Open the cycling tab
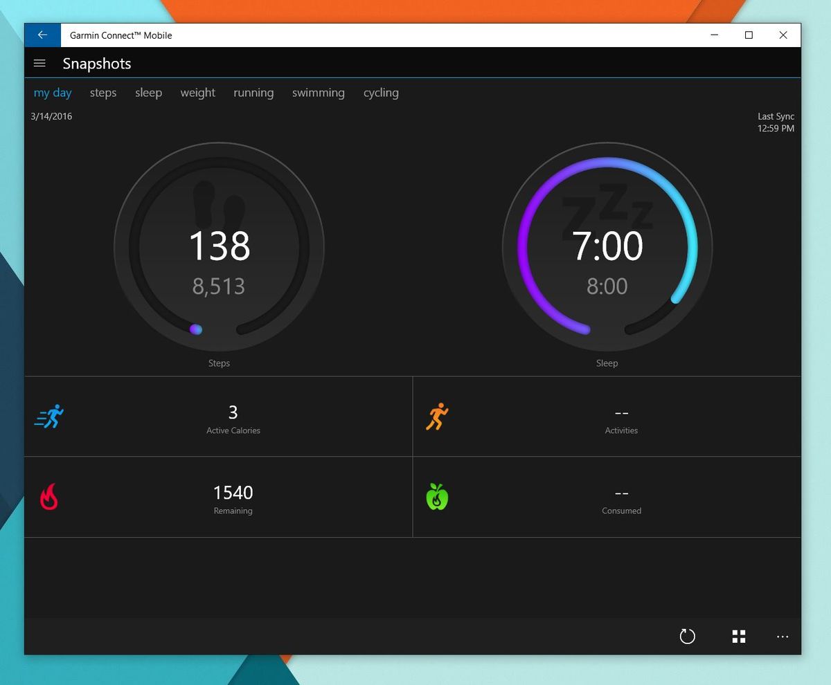831x685 pixels. [381, 92]
